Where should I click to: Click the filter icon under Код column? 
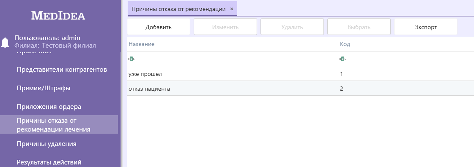pos(343,59)
